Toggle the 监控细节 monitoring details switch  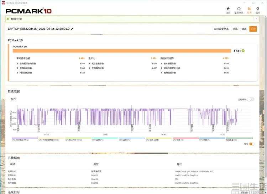pyautogui.click(x=251, y=99)
